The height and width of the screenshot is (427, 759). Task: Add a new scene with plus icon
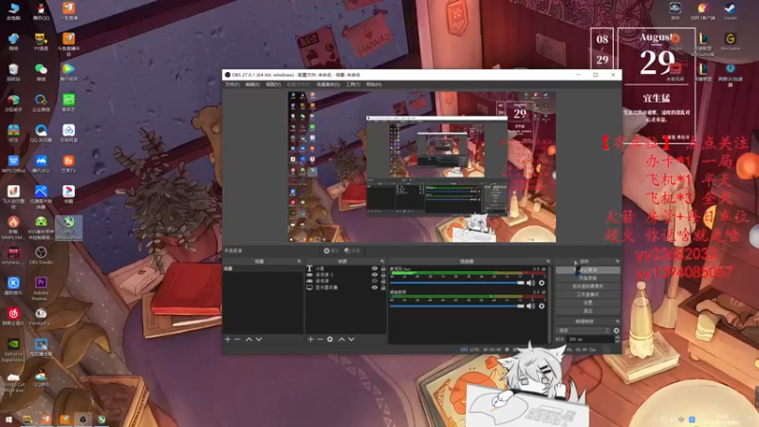[228, 340]
